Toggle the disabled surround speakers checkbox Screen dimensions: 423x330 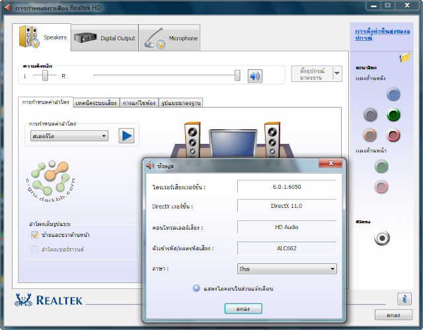[x=34, y=249]
